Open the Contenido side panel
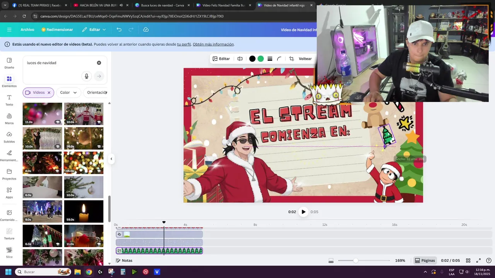Image resolution: width=495 pixels, height=278 pixels. pos(9,215)
